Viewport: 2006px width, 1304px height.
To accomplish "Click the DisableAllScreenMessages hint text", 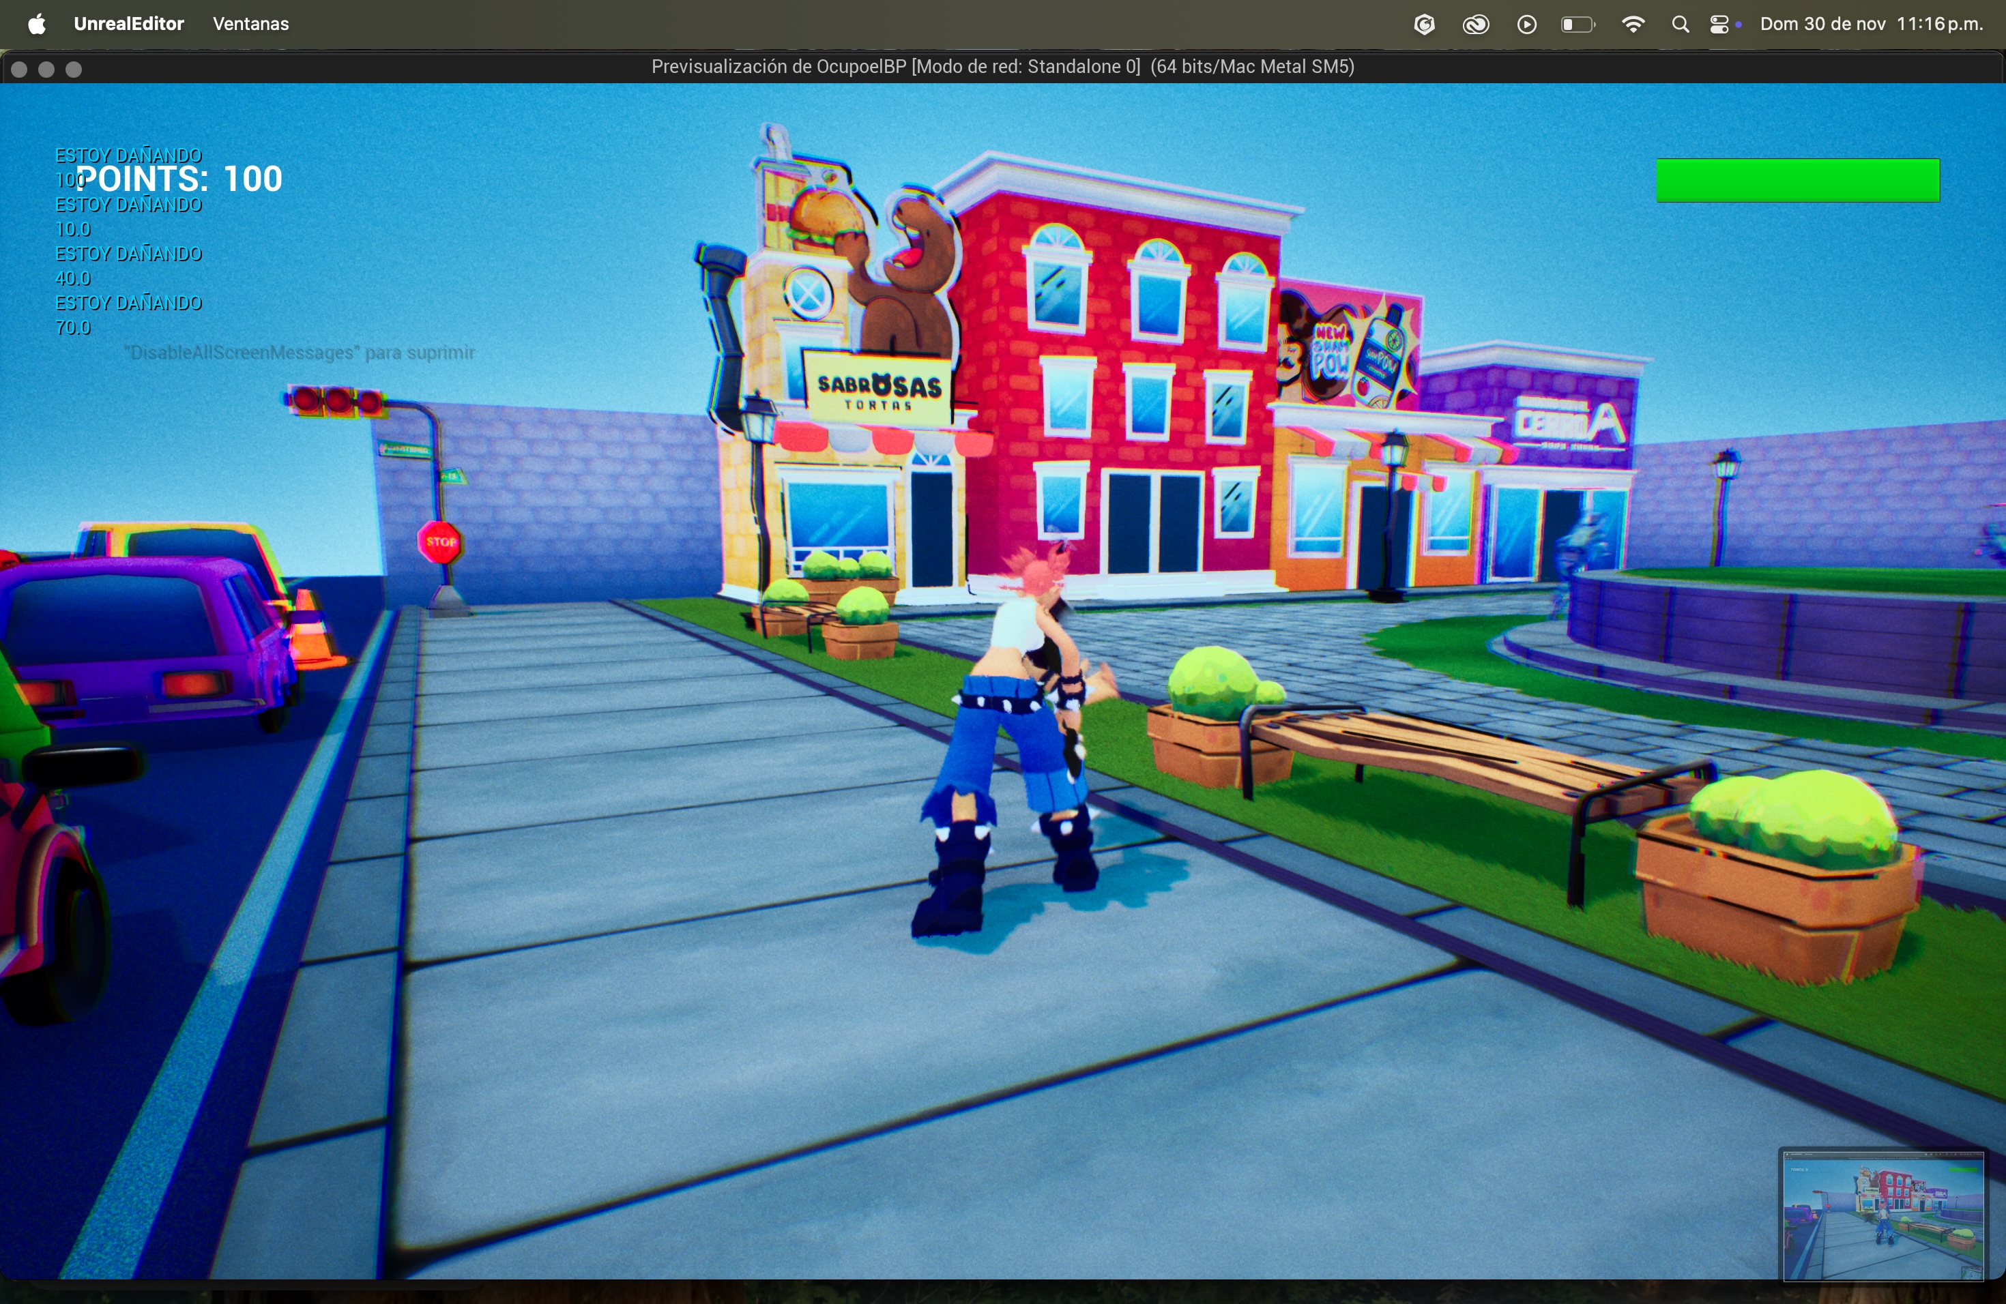I will point(300,353).
